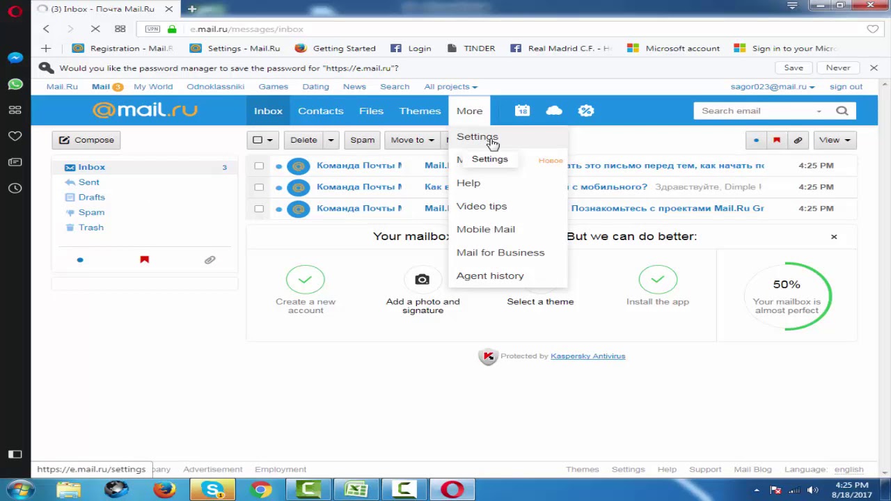
Task: Click the Compose button
Action: coord(86,140)
